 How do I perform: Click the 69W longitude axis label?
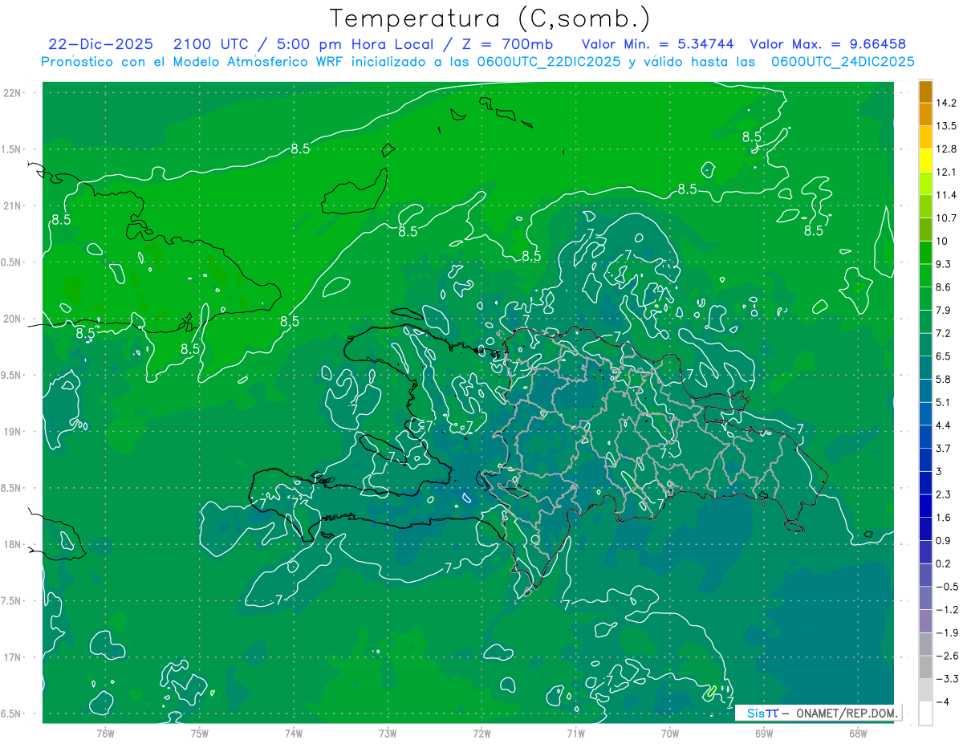tap(764, 733)
